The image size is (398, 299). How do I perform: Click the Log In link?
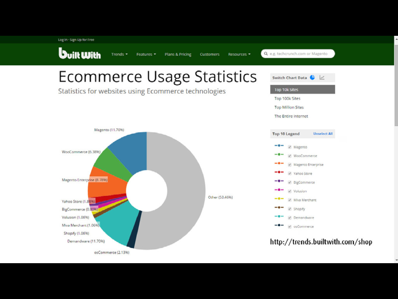click(x=63, y=40)
